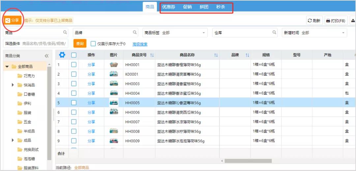The image size is (356, 171).
Task: Switch to the 优惠券 tab
Action: [168, 7]
